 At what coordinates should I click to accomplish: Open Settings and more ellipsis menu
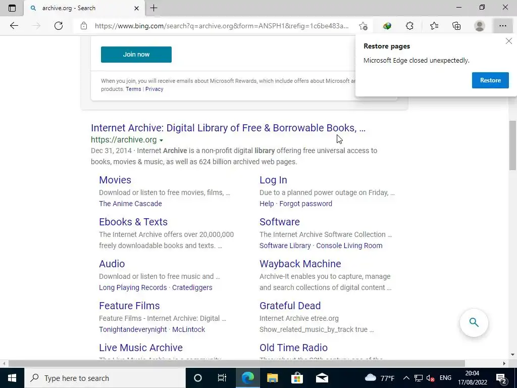click(x=502, y=26)
